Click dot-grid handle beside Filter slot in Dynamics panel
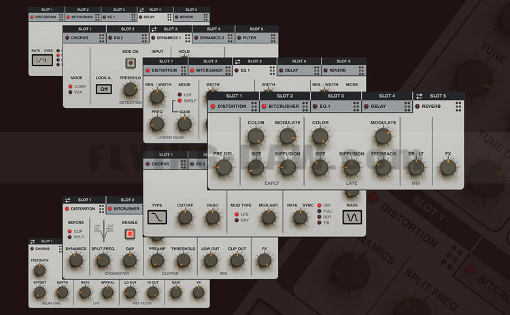The image size is (510, 315). pos(273,38)
